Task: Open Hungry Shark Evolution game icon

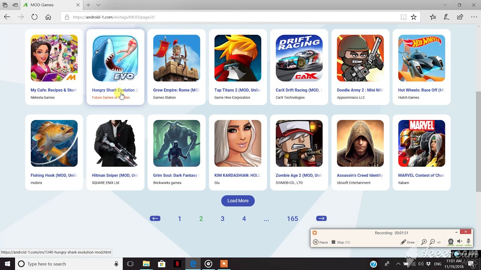Action: click(115, 58)
